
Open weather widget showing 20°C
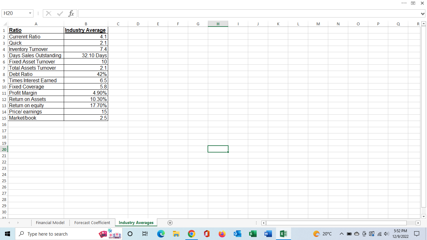[x=322, y=234]
